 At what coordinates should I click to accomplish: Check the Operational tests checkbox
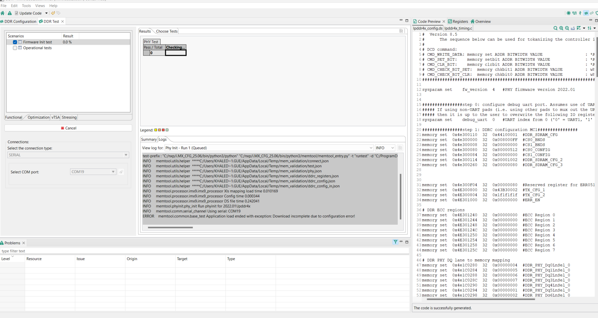(15, 48)
